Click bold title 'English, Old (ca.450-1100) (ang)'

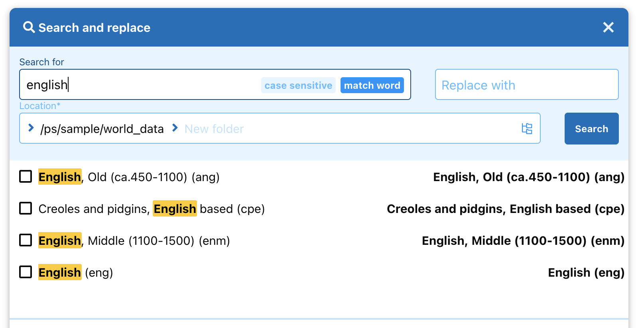click(529, 177)
